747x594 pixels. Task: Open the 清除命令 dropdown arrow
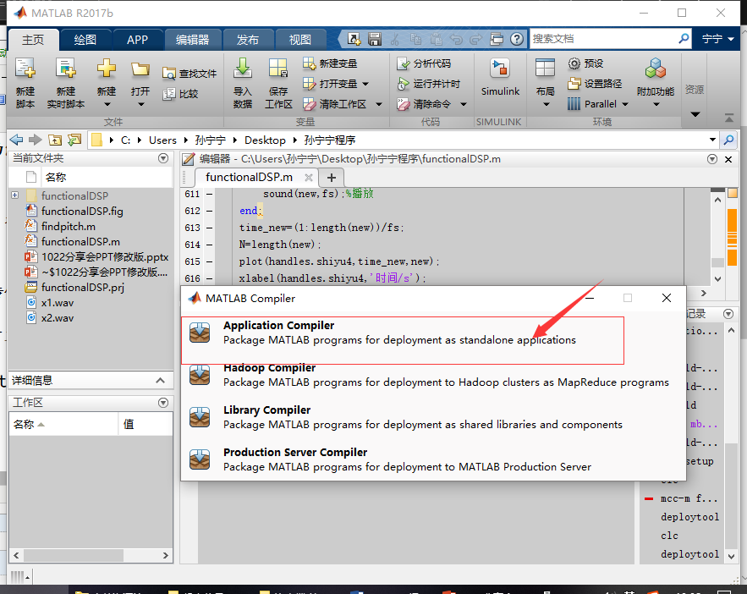[463, 104]
